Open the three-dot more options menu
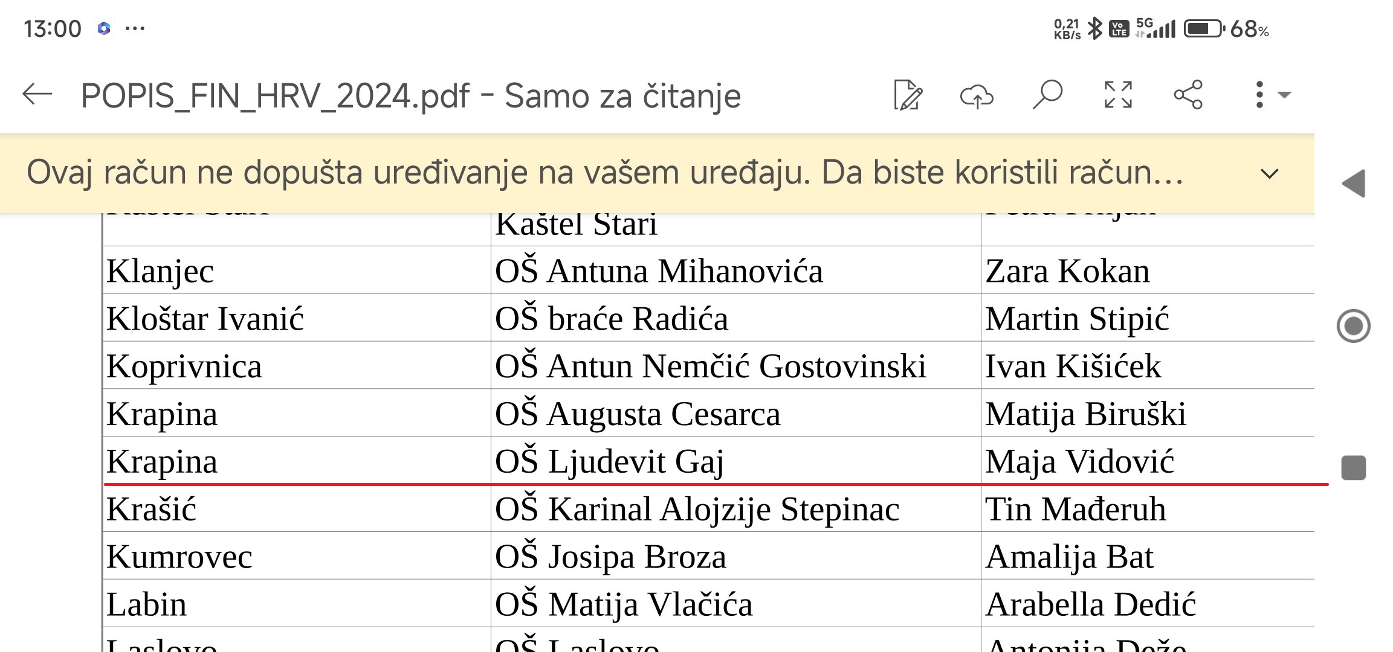 point(1259,95)
